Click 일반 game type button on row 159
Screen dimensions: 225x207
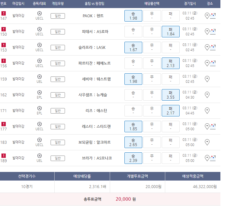(58, 79)
